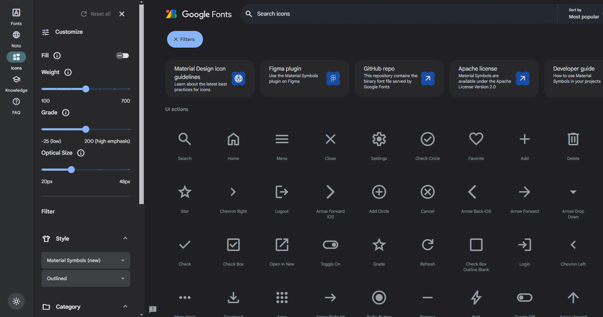Screen dimensions: 603x317
Task: Select the Login icon tile
Action: (525, 251)
